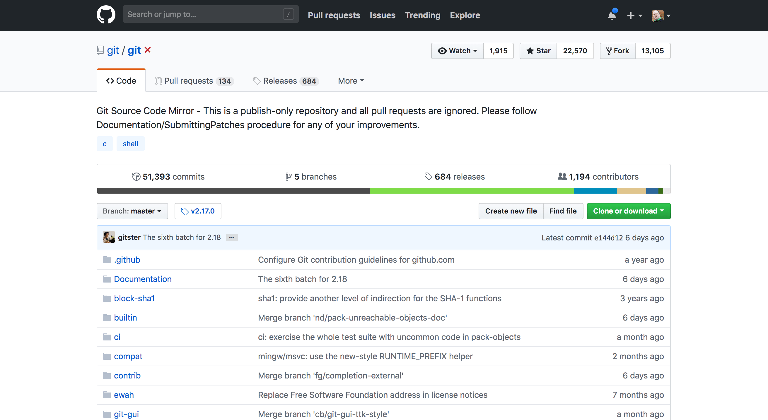Click the branch icon next to 5 branches
Screen dimensions: 768x420
pyautogui.click(x=288, y=176)
